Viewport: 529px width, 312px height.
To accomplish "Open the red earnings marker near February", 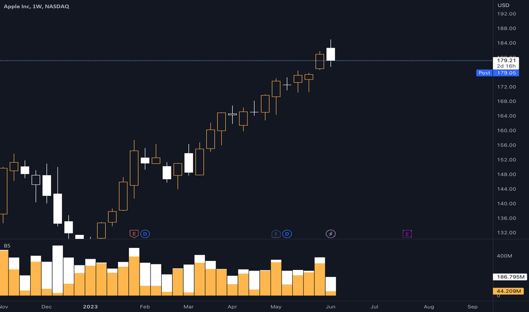I will (134, 234).
